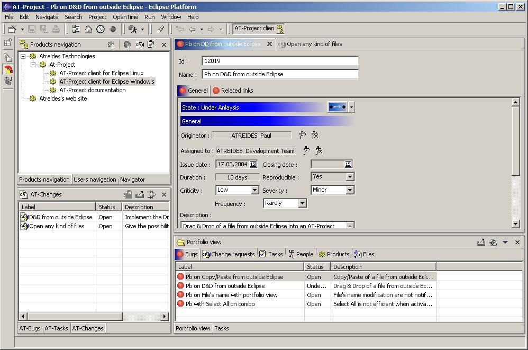Click refresh icon in Portfolio view toolbar
The image size is (528, 350).
click(x=493, y=242)
